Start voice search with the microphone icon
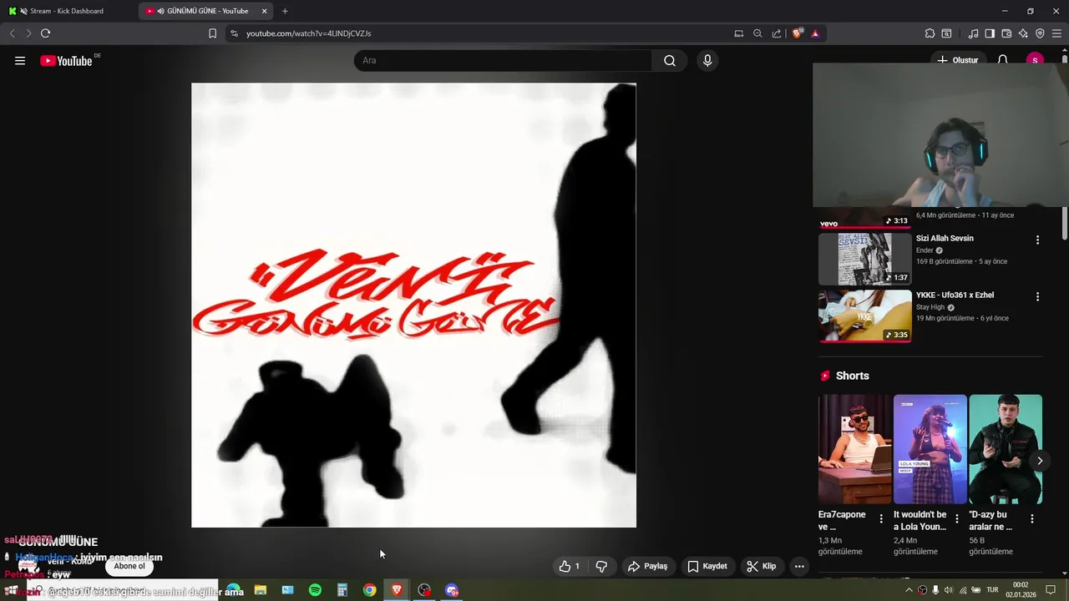Screen dimensions: 1069x601 pyautogui.click(x=707, y=60)
